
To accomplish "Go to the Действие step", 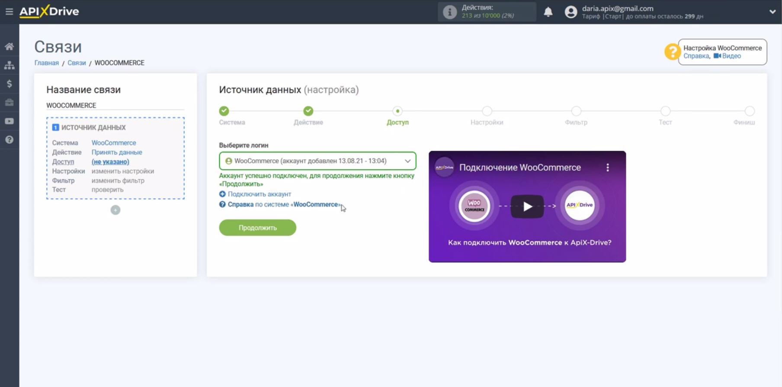I will (x=308, y=111).
